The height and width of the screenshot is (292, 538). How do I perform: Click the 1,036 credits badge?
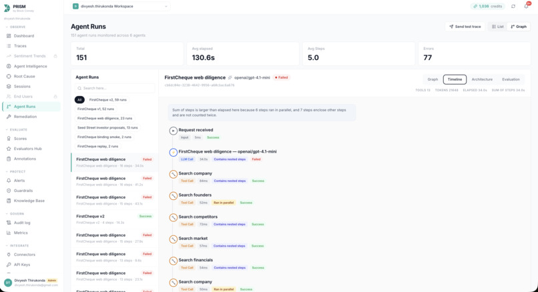(x=487, y=6)
